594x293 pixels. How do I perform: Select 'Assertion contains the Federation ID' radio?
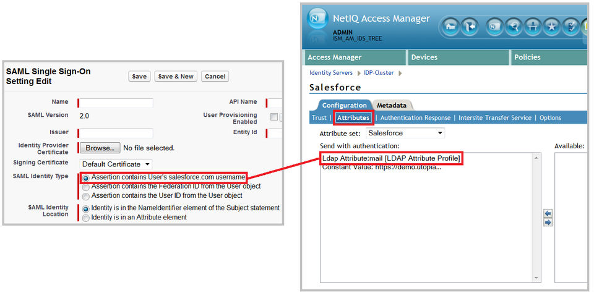click(86, 187)
